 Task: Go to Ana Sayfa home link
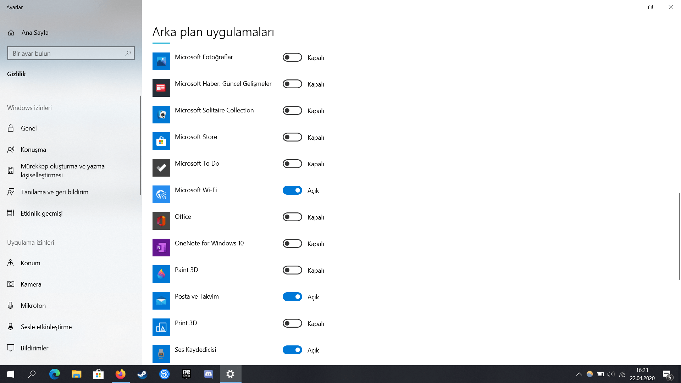[35, 33]
